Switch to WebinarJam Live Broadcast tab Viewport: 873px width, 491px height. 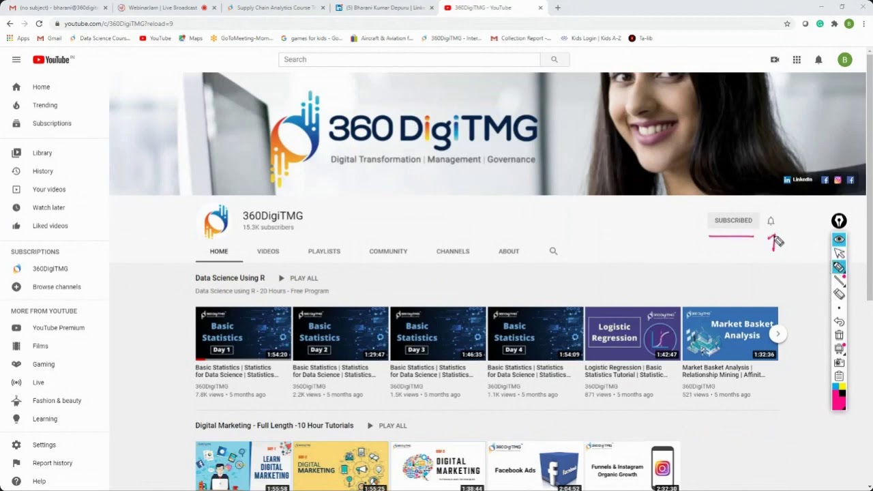[166, 8]
